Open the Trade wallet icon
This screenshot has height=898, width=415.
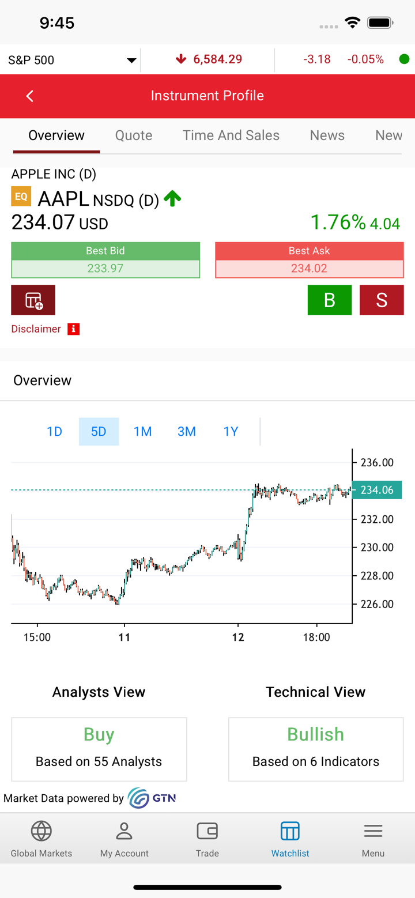(207, 831)
